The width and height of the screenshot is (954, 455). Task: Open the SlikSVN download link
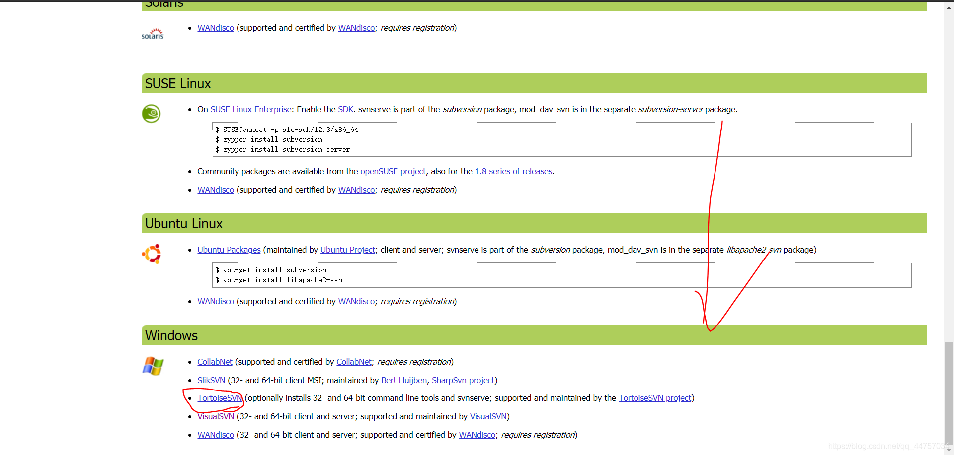click(x=211, y=380)
